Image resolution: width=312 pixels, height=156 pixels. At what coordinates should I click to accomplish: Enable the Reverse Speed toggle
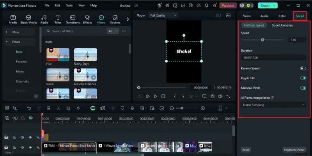(x=303, y=68)
